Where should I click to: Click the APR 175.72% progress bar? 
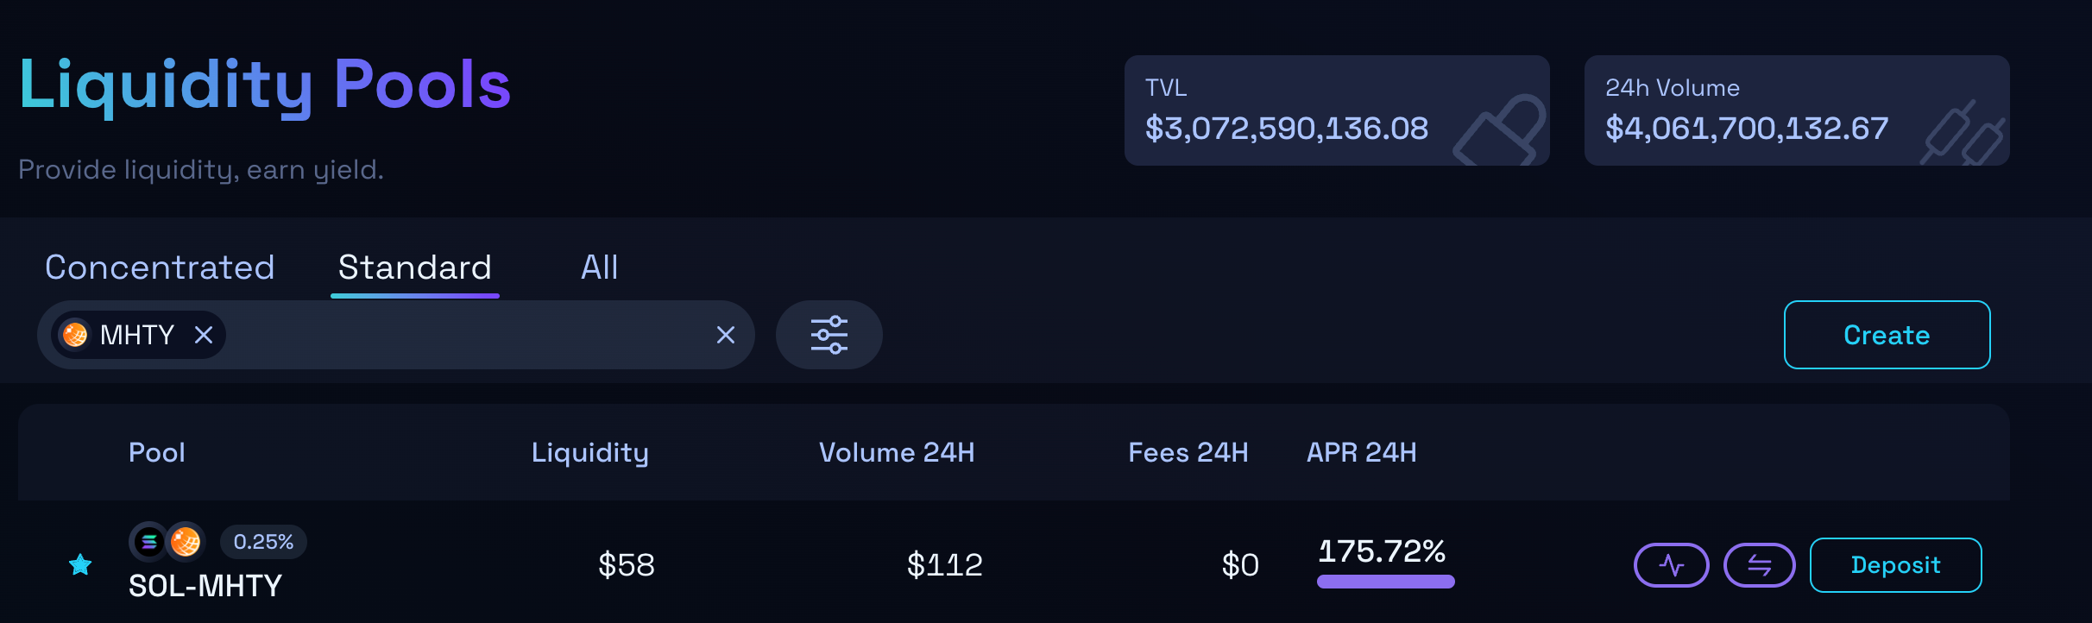click(1385, 582)
